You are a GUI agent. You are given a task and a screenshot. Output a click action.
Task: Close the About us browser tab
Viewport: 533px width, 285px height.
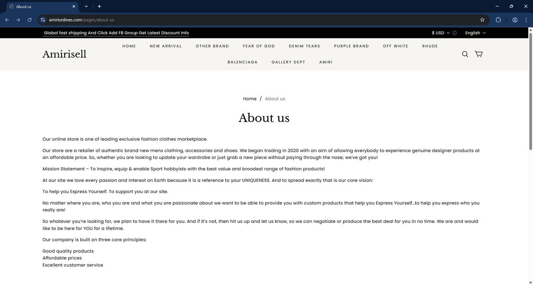click(74, 7)
